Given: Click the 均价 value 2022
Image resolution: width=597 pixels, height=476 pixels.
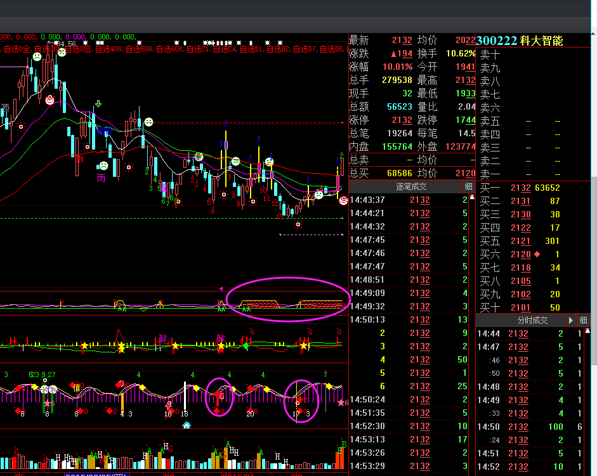Looking at the screenshot, I should (465, 41).
